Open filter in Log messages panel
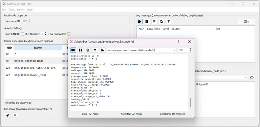Viewport: 260px width, 127px height. coord(169,22)
